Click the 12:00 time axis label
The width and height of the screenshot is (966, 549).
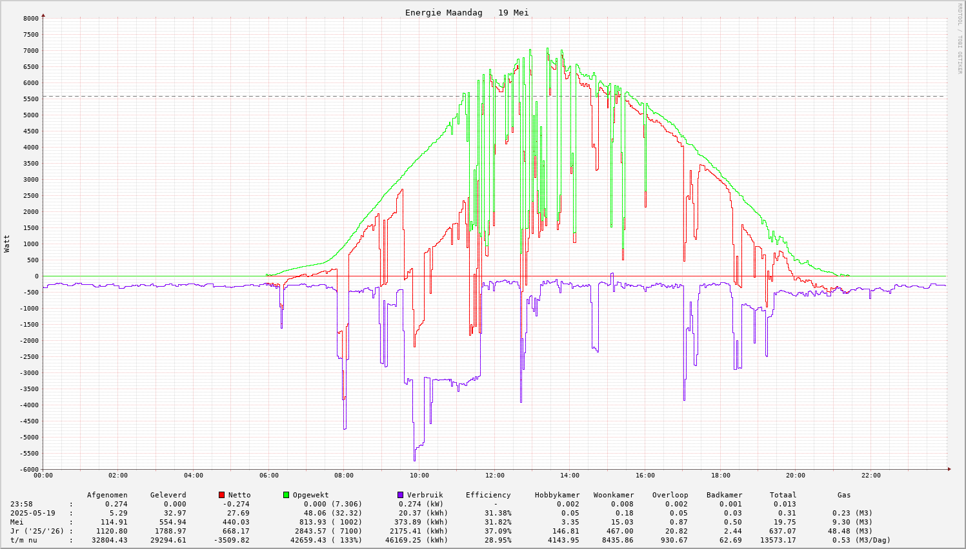pos(494,476)
